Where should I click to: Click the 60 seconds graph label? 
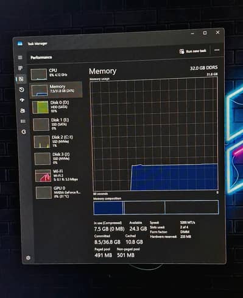[100, 194]
